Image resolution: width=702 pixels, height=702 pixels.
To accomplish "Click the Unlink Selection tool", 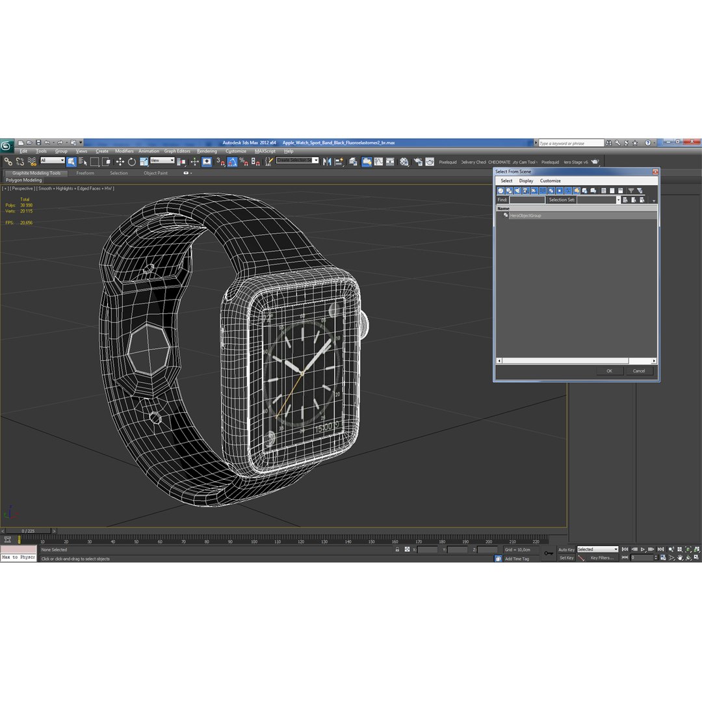I will tap(19, 162).
